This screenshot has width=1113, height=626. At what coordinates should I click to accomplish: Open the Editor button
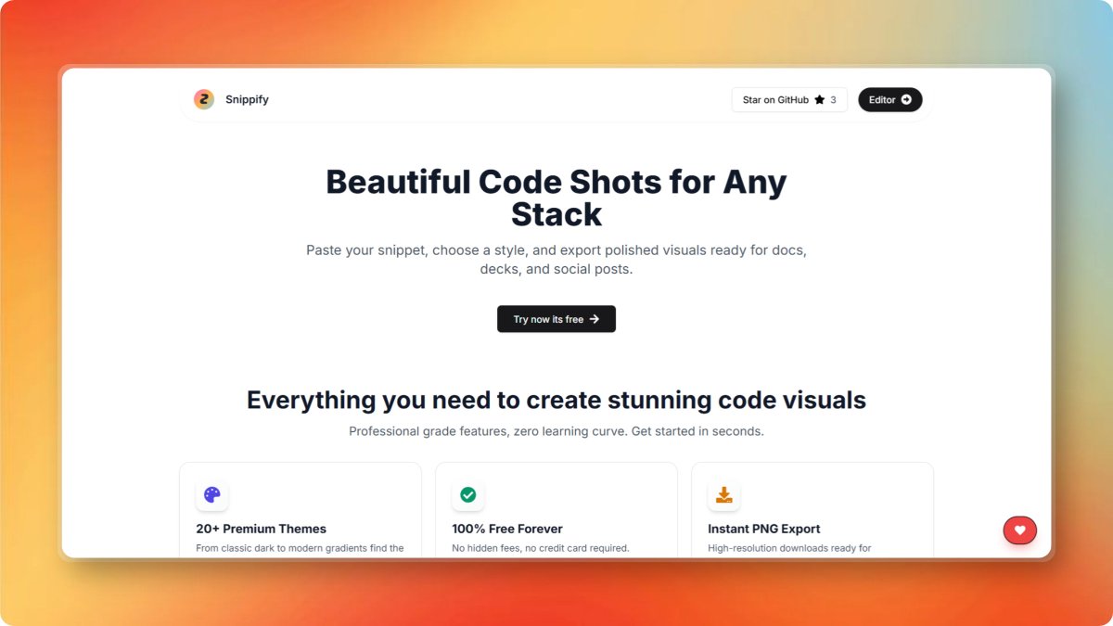click(x=890, y=99)
